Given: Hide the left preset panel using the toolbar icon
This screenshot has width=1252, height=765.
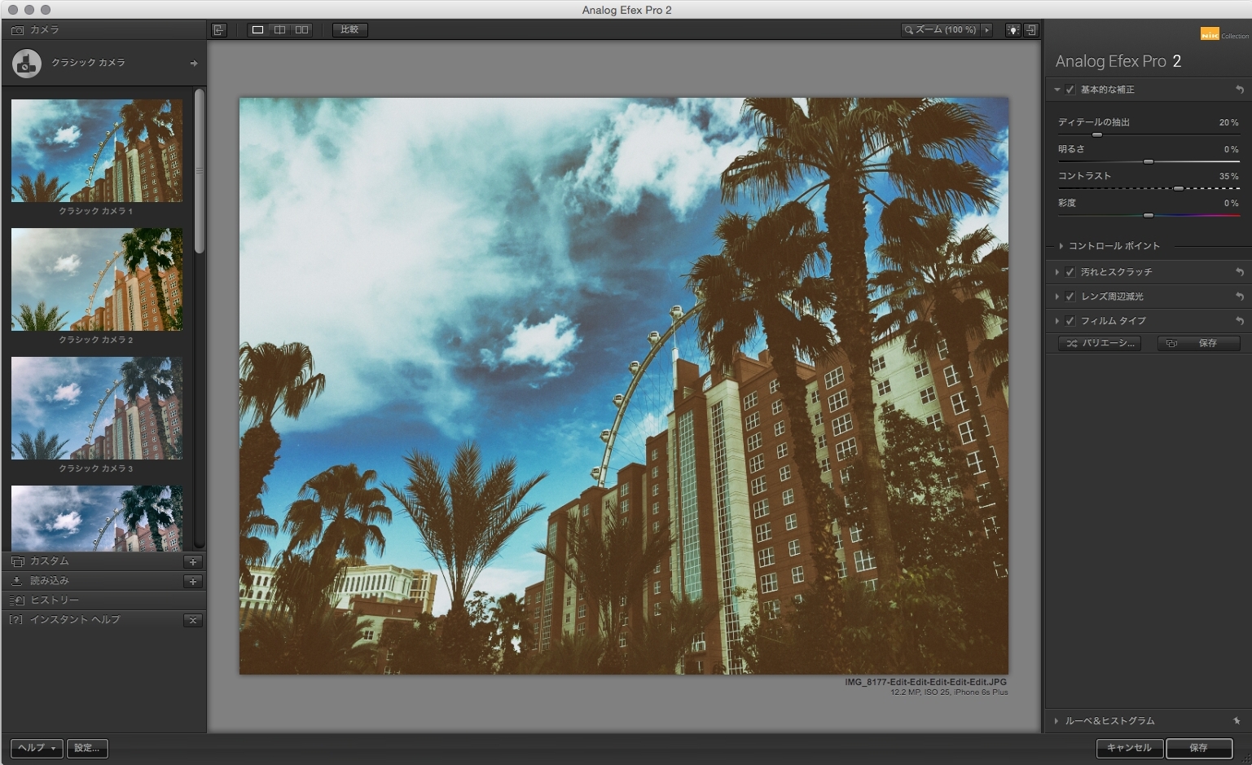Looking at the screenshot, I should click(x=218, y=30).
